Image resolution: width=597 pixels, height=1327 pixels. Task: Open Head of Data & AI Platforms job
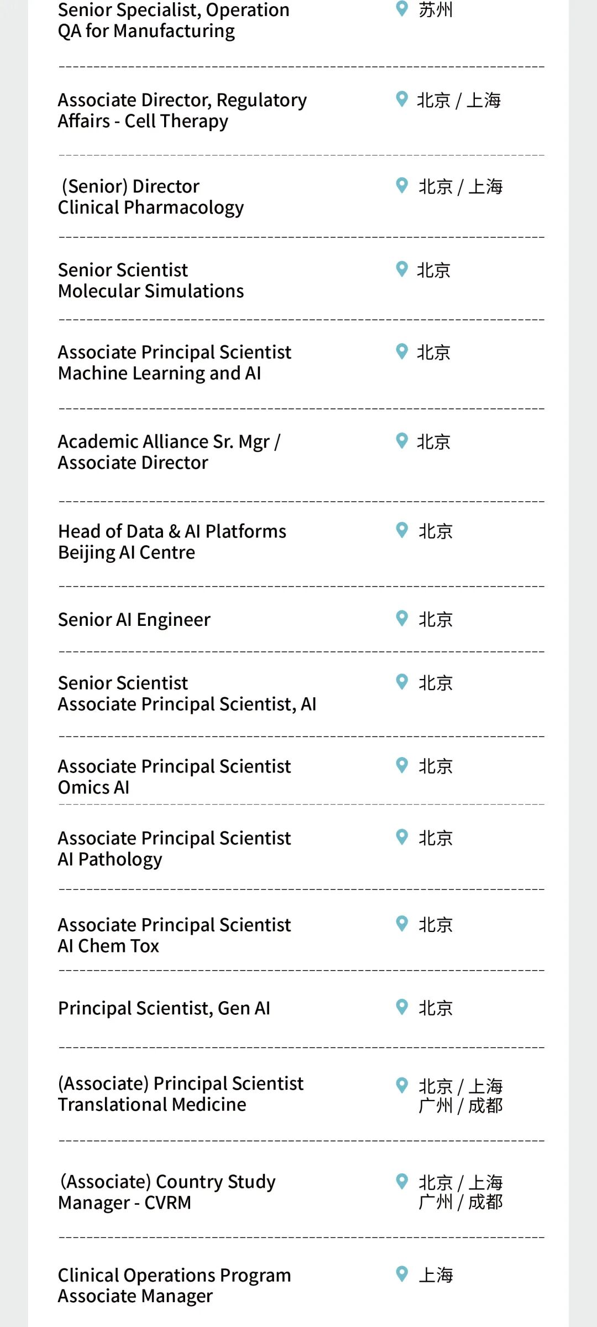[172, 542]
